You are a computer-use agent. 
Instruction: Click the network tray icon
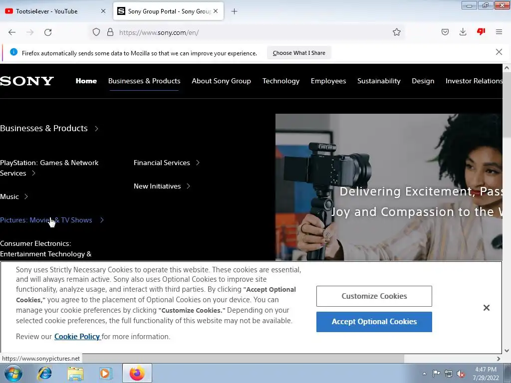pyautogui.click(x=449, y=374)
